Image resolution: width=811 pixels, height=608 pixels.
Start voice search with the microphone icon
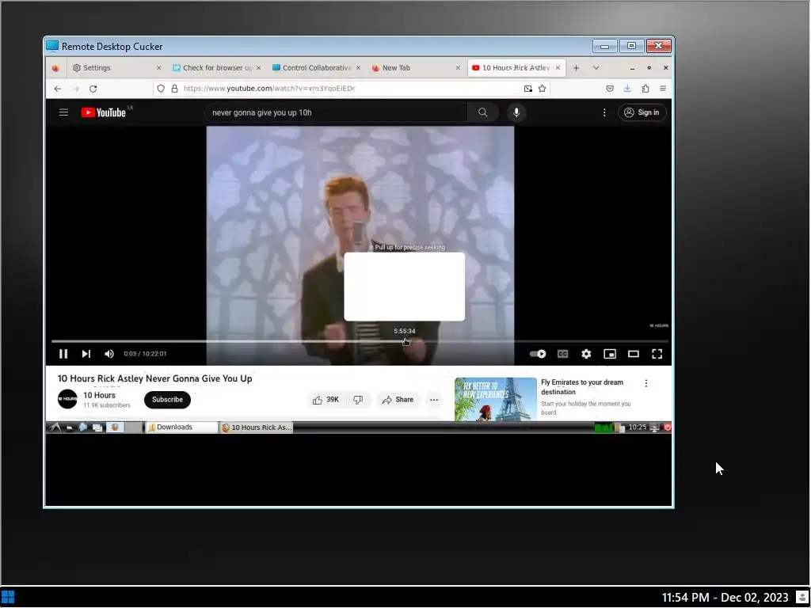click(x=516, y=112)
